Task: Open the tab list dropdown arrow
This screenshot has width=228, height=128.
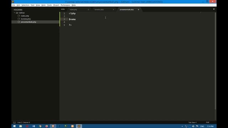Action: [x=214, y=9]
